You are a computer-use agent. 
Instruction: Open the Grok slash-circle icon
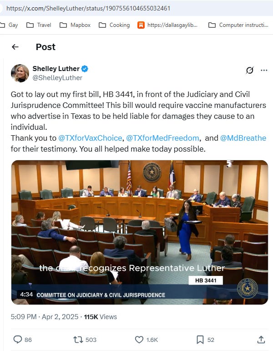[x=250, y=70]
